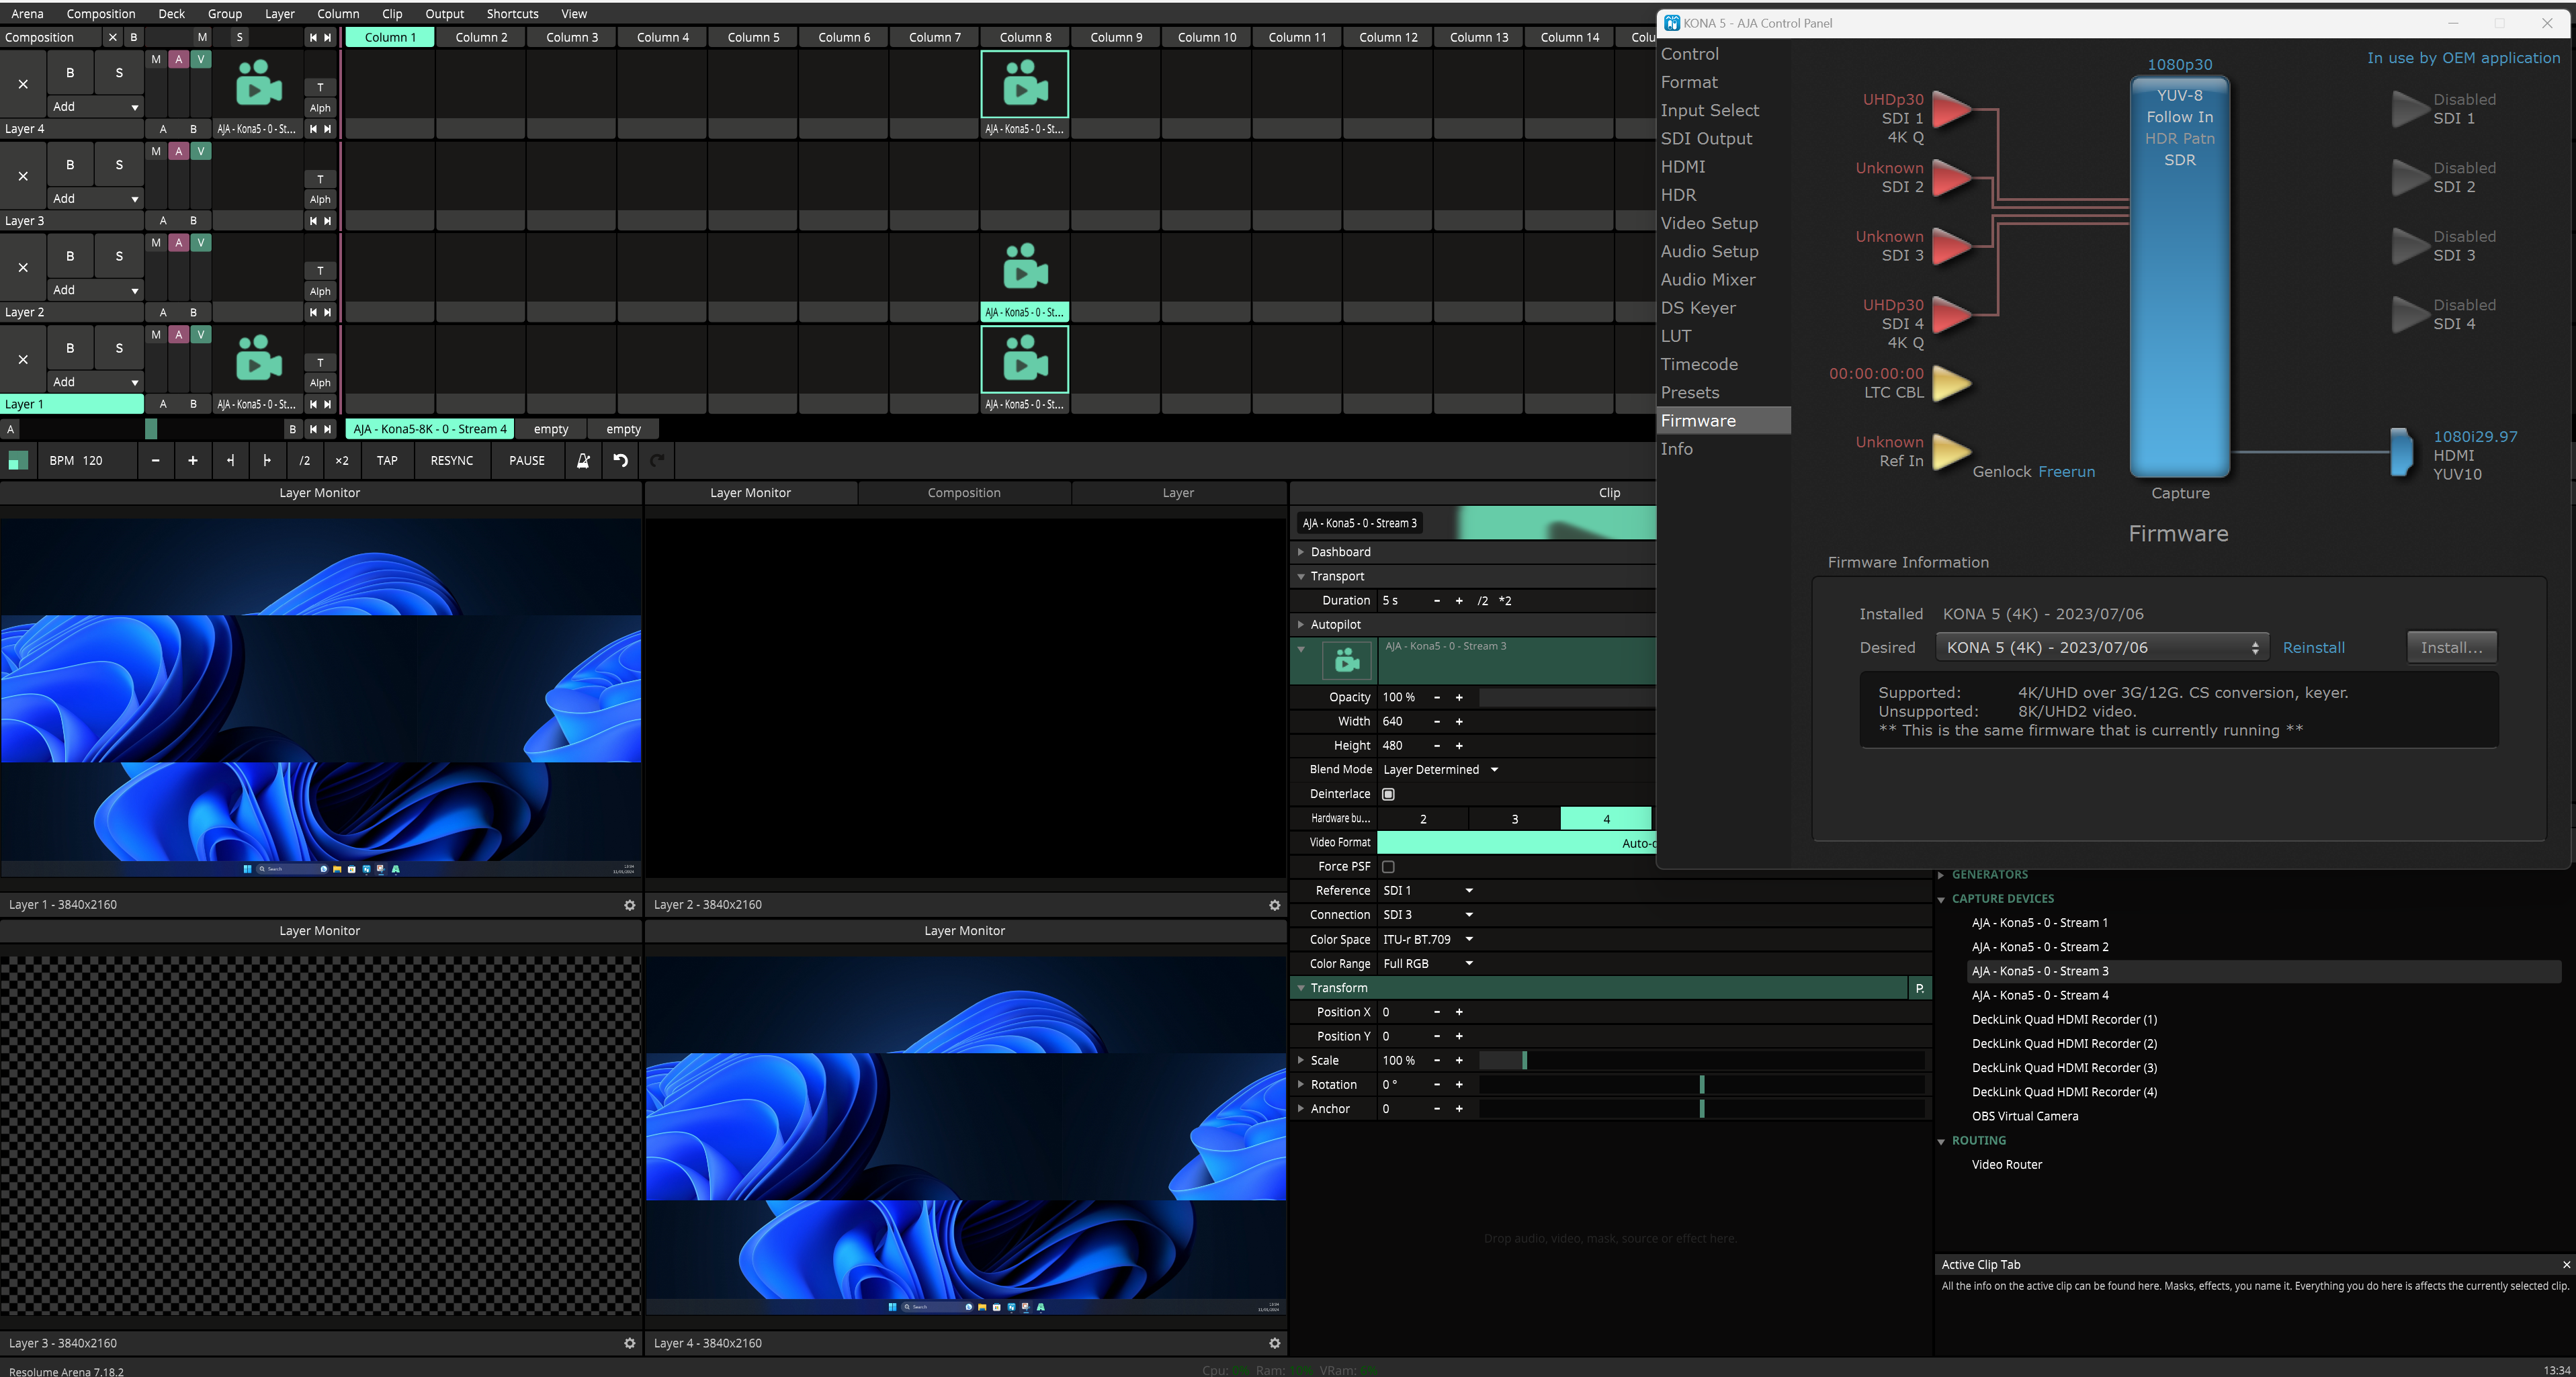Open the Composition menu
Image resolution: width=2576 pixels, height=1377 pixels.
tap(100, 13)
